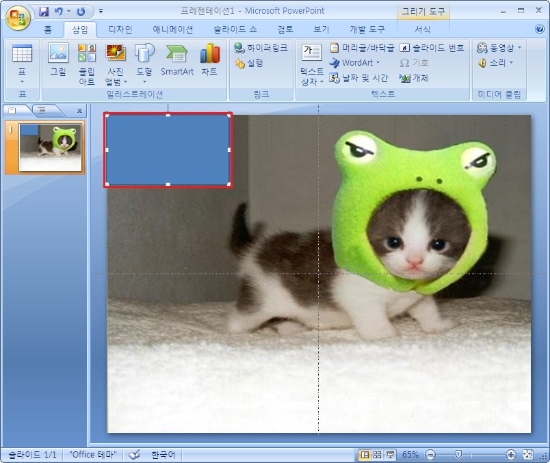Open the undo history dropdown arrow

coord(68,12)
